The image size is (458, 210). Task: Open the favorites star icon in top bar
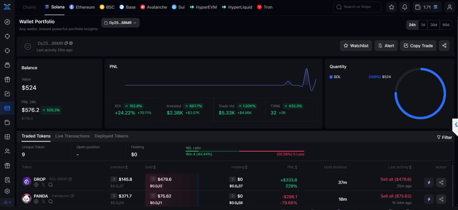[x=392, y=7]
